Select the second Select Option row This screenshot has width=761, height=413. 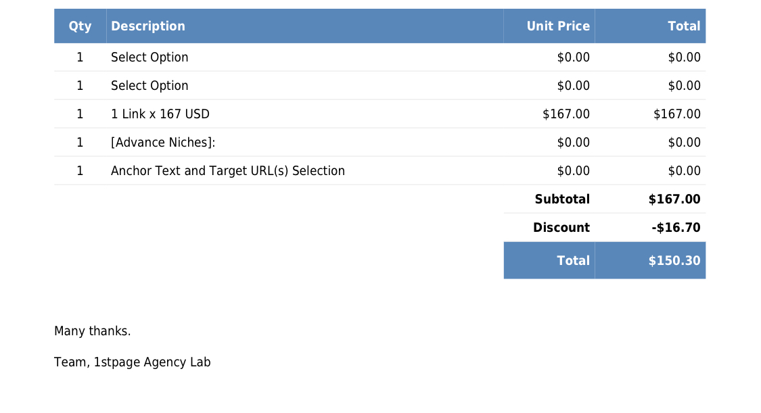pos(380,86)
